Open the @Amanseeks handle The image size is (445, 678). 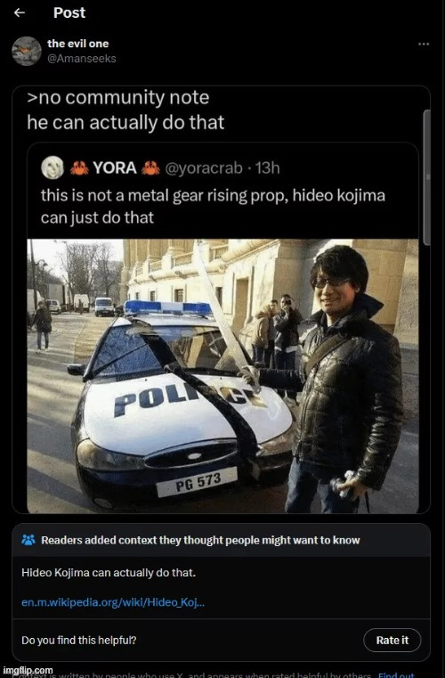point(81,59)
